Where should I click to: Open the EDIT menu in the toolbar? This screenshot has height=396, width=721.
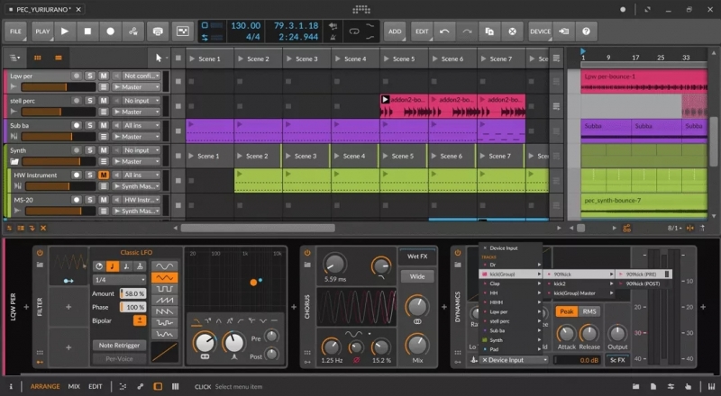click(422, 31)
